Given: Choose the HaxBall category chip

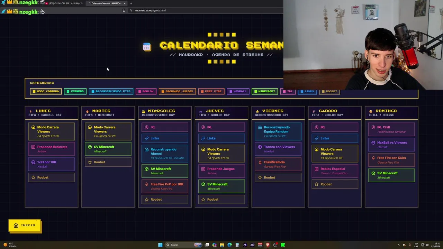Looking at the screenshot, I should click(238, 91).
